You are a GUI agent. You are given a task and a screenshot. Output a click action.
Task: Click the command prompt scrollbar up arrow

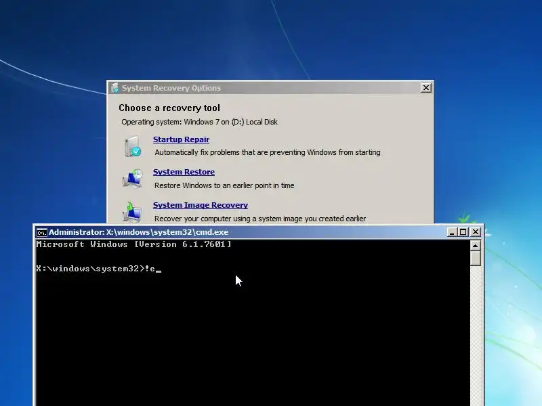[x=476, y=246]
